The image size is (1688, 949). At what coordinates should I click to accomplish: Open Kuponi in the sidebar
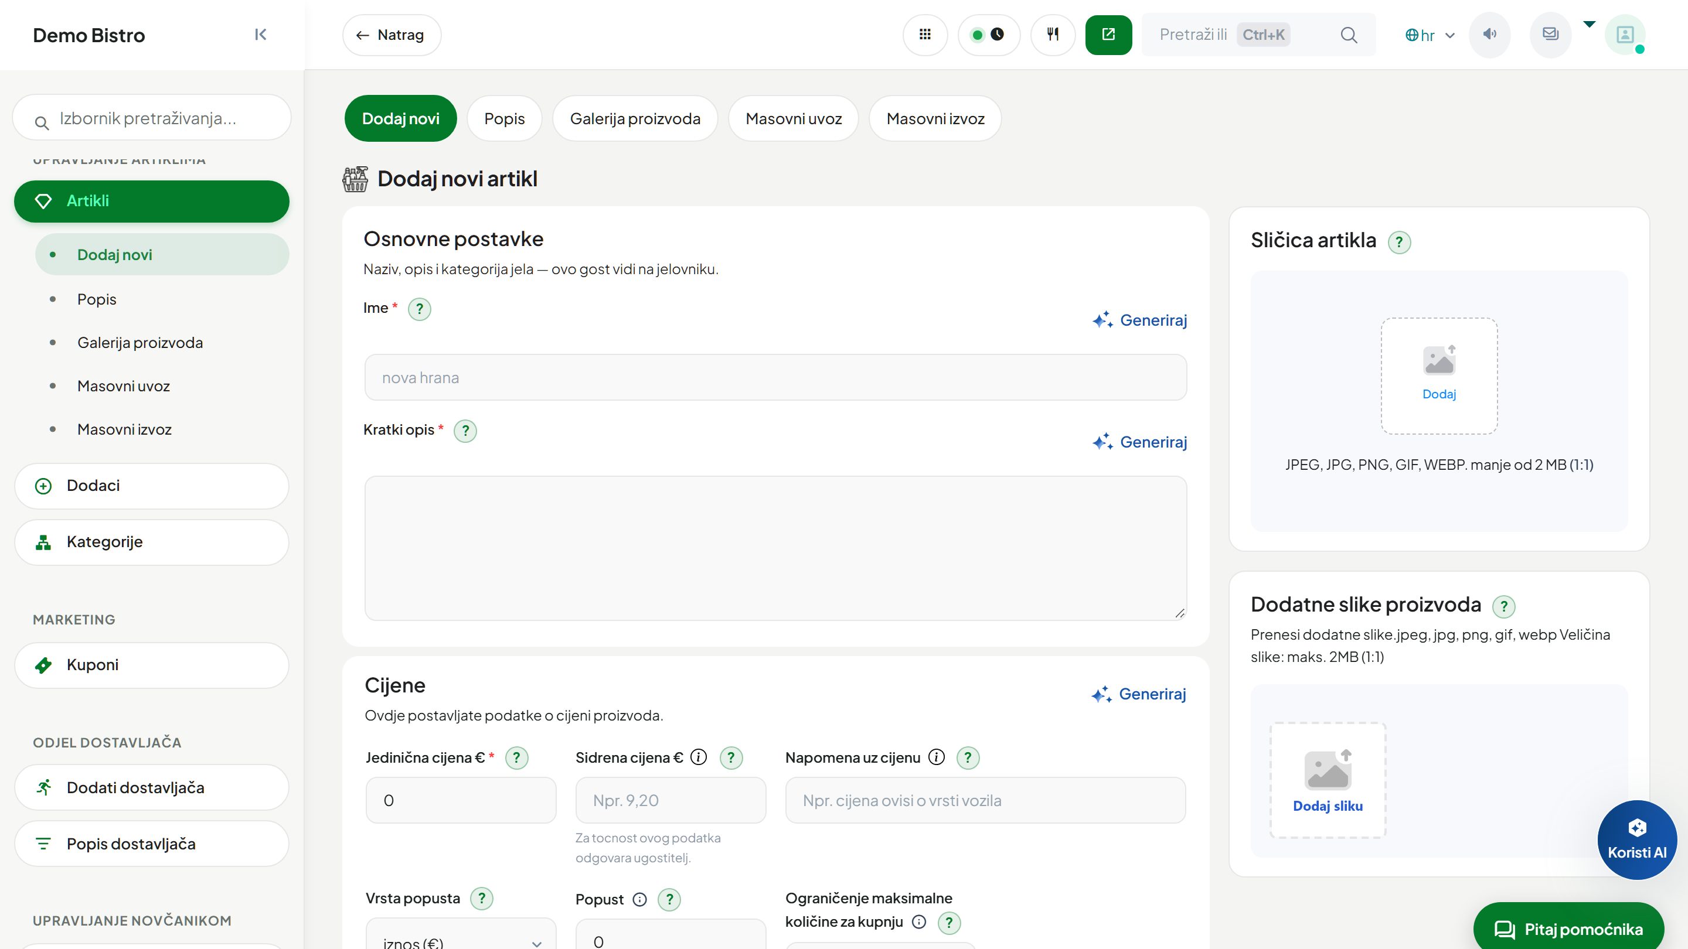(151, 665)
